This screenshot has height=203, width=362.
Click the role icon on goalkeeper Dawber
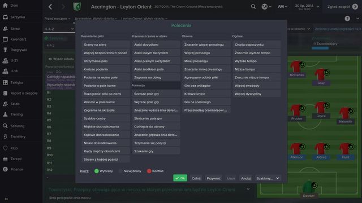coord(314,185)
